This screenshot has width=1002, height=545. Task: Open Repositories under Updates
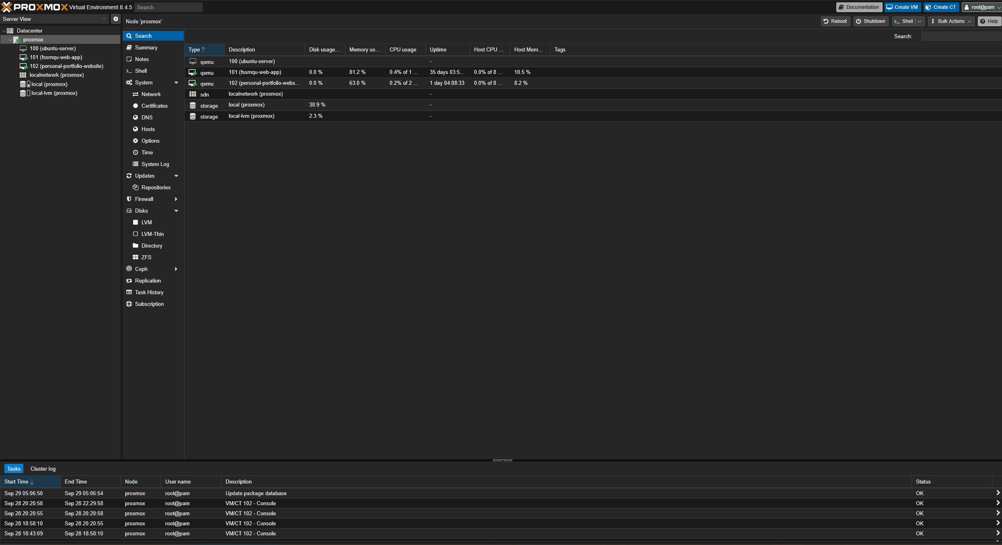click(156, 187)
